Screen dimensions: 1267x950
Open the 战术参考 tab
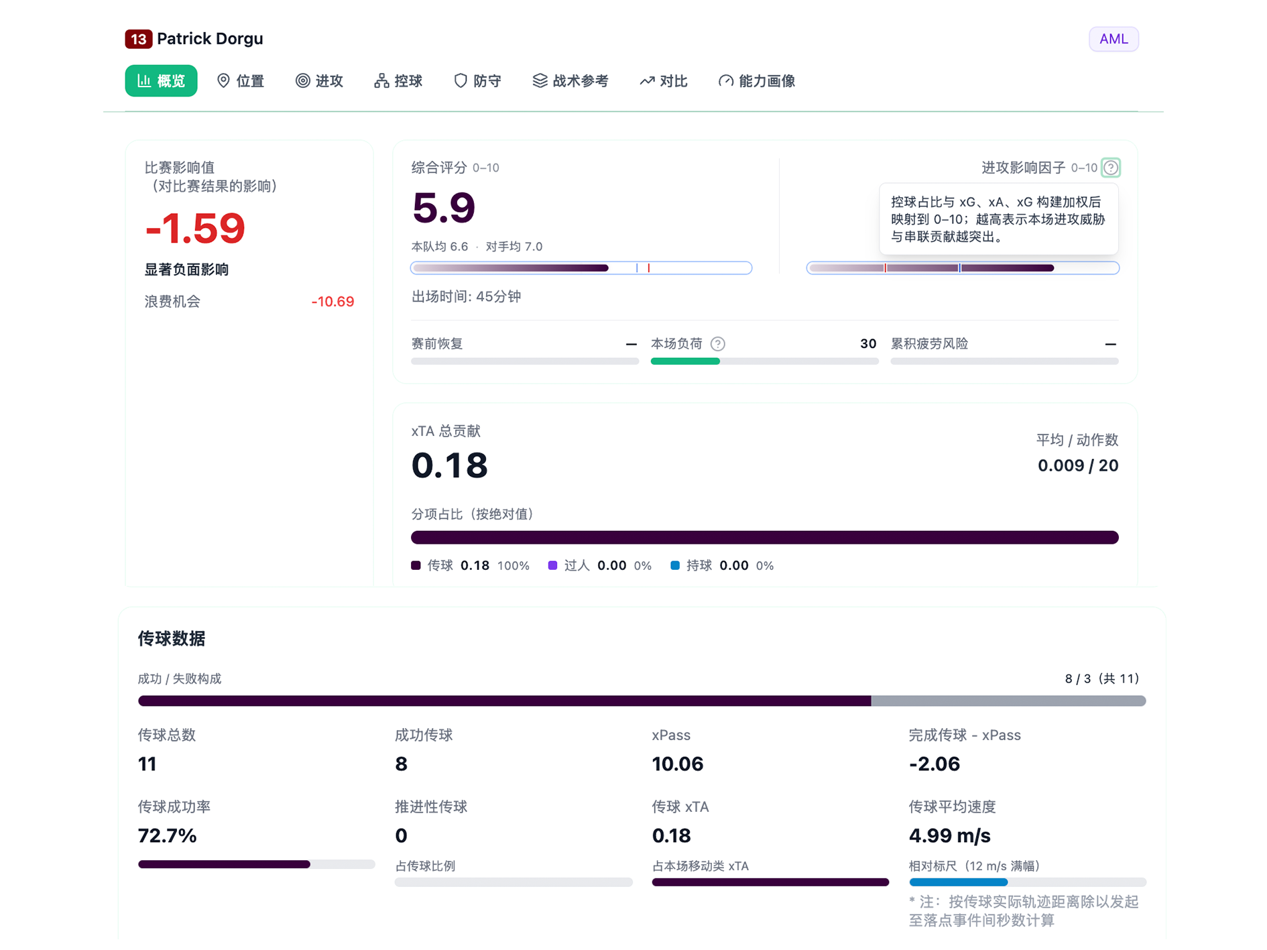tap(570, 81)
